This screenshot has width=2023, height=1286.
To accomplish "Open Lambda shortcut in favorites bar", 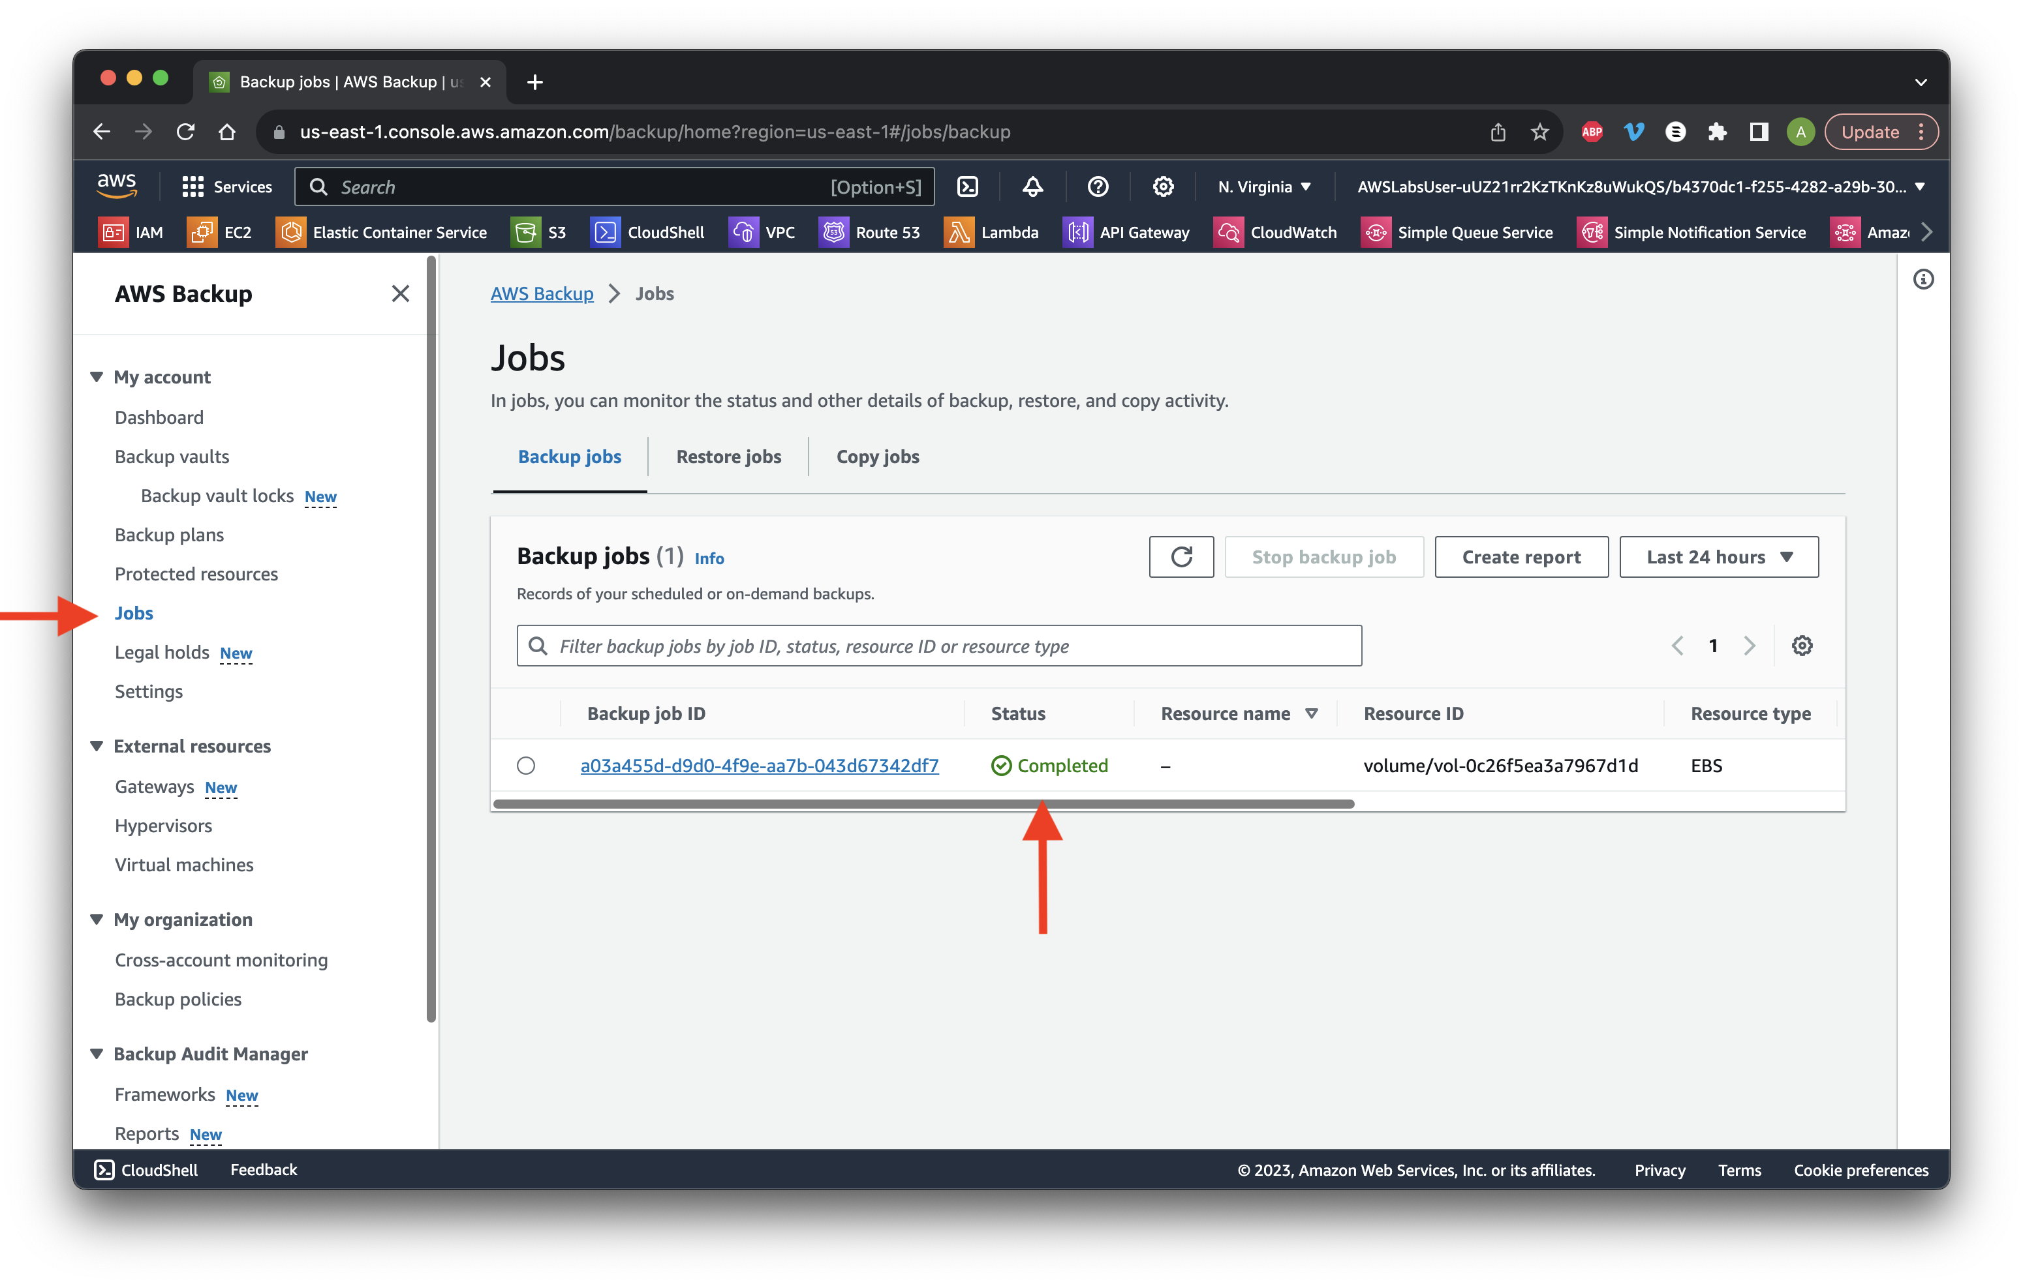I will coord(991,233).
